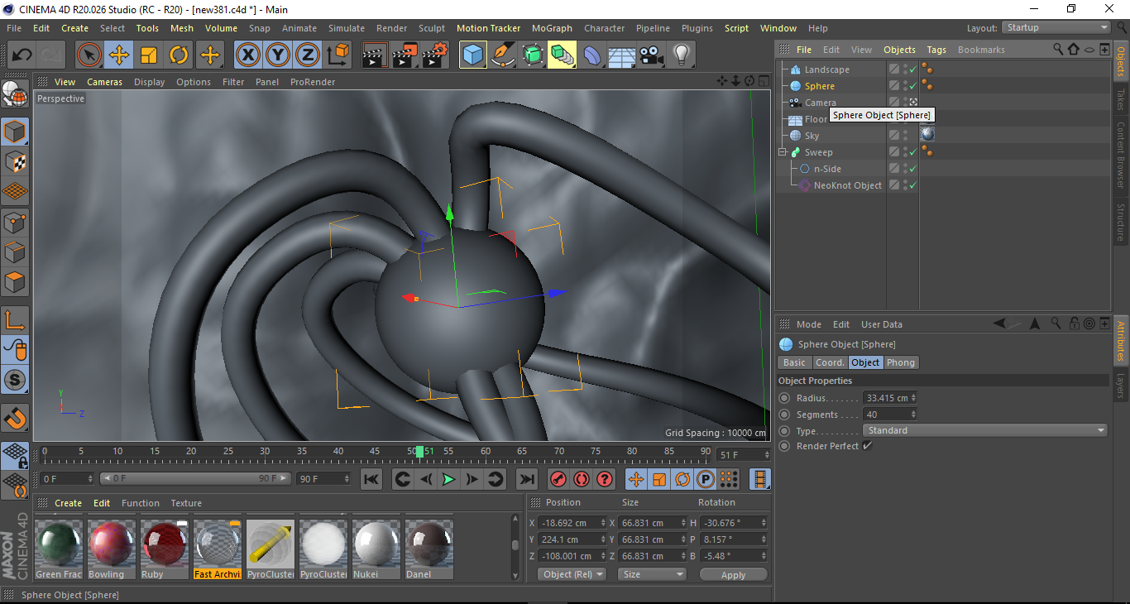Add a Cube primitive object
The height and width of the screenshot is (604, 1130).
pos(473,55)
